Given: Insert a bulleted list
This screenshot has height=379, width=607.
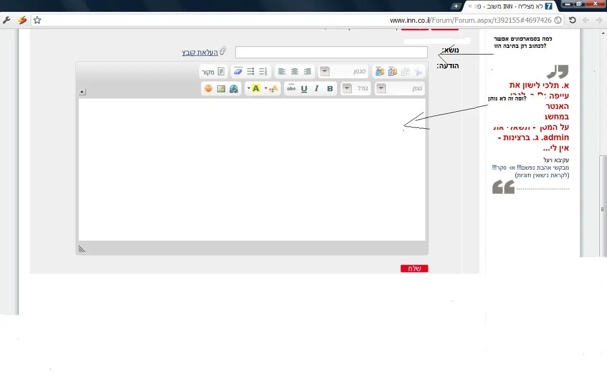Looking at the screenshot, I should pyautogui.click(x=250, y=72).
